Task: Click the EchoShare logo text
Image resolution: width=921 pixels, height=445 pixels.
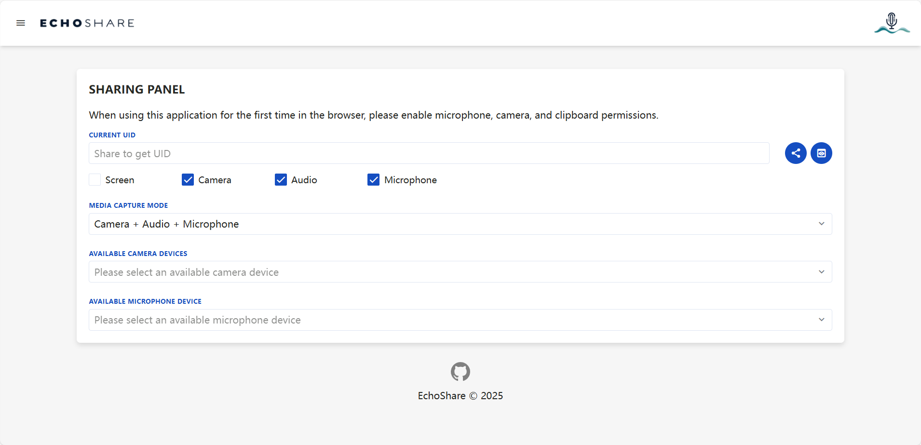Action: pos(87,23)
